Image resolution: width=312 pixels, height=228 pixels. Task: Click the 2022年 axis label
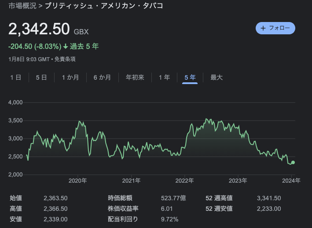tap(184, 180)
